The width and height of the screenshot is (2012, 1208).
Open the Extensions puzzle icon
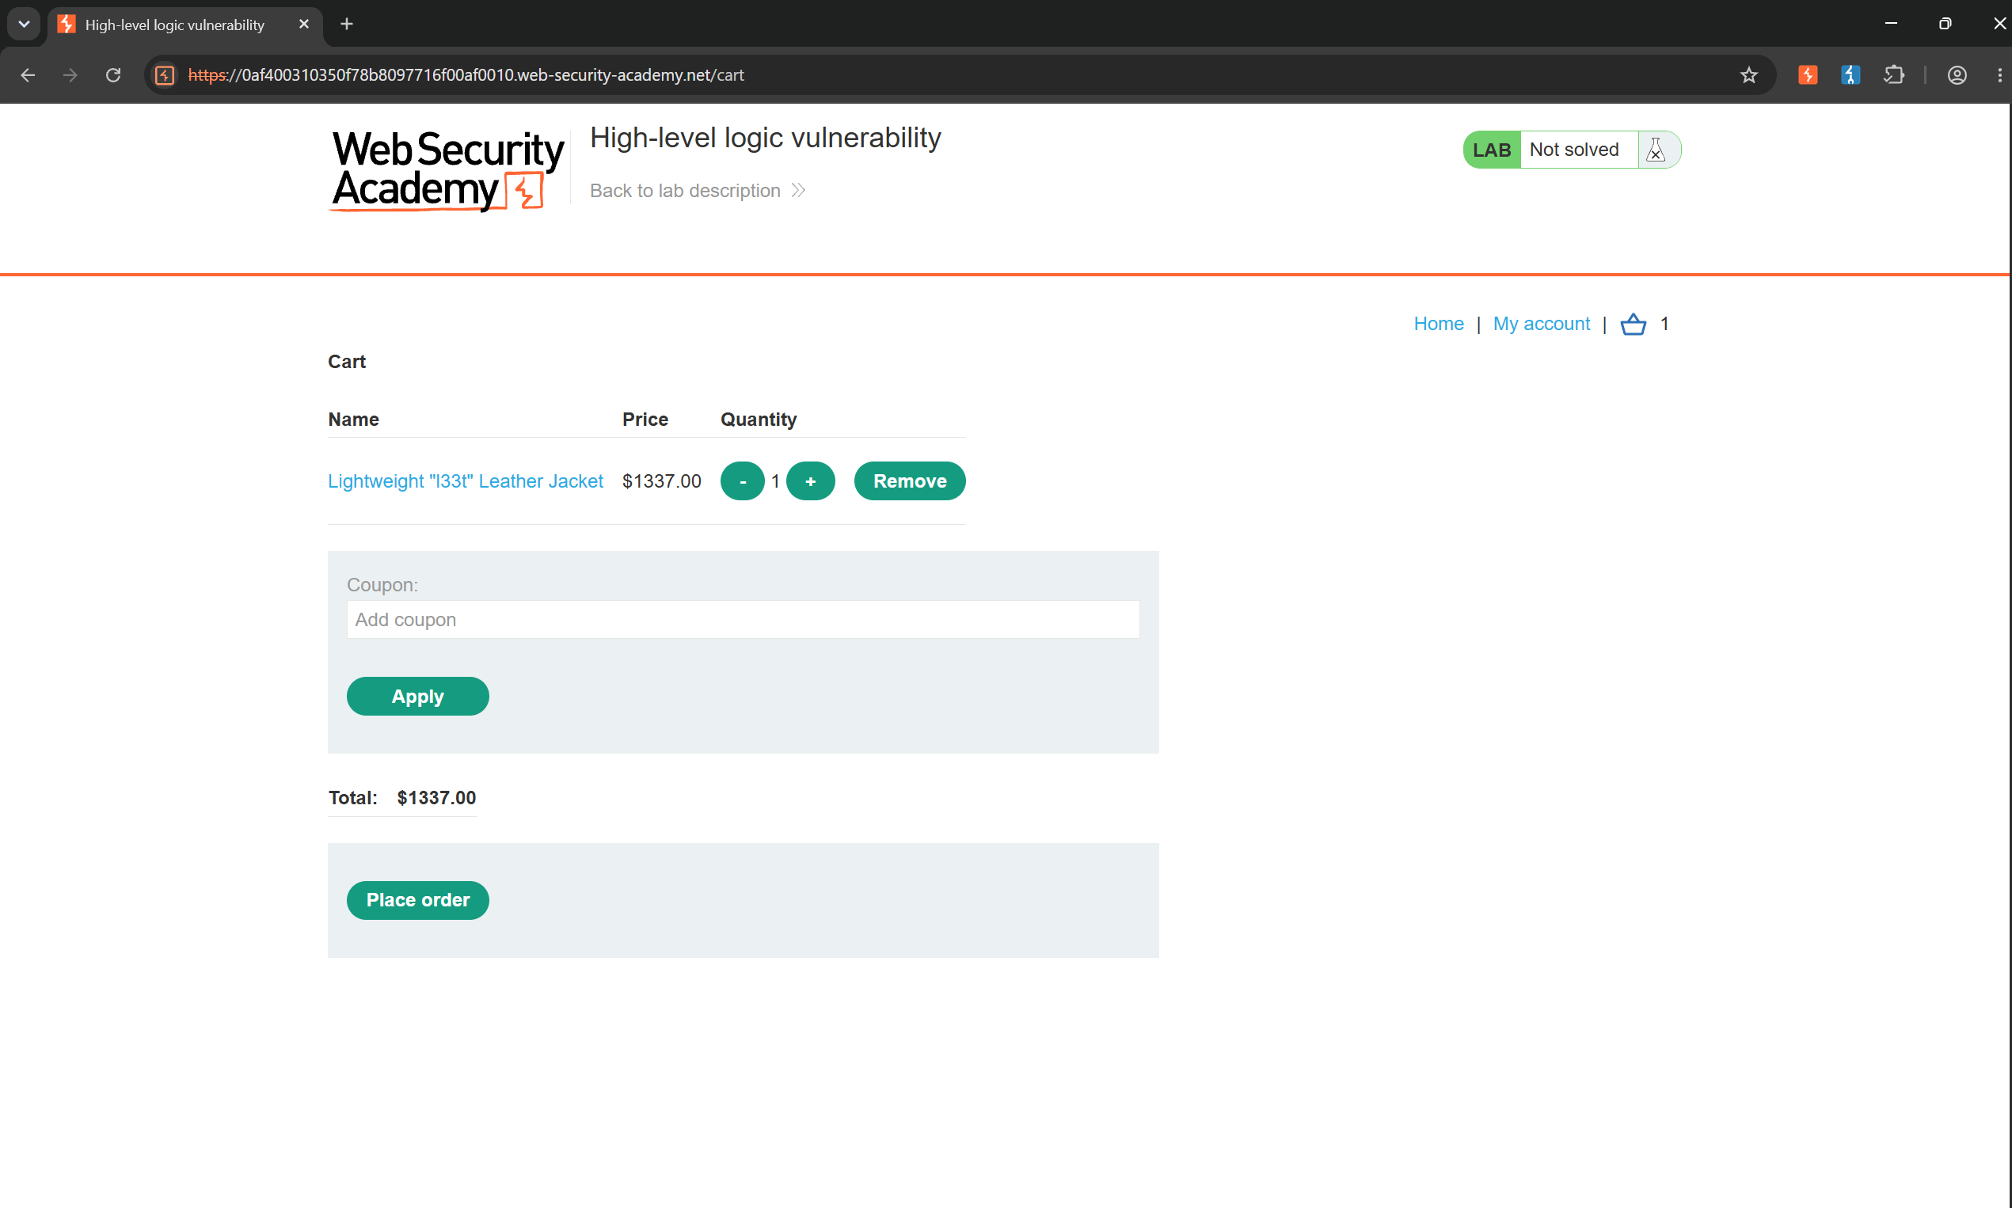[1894, 75]
